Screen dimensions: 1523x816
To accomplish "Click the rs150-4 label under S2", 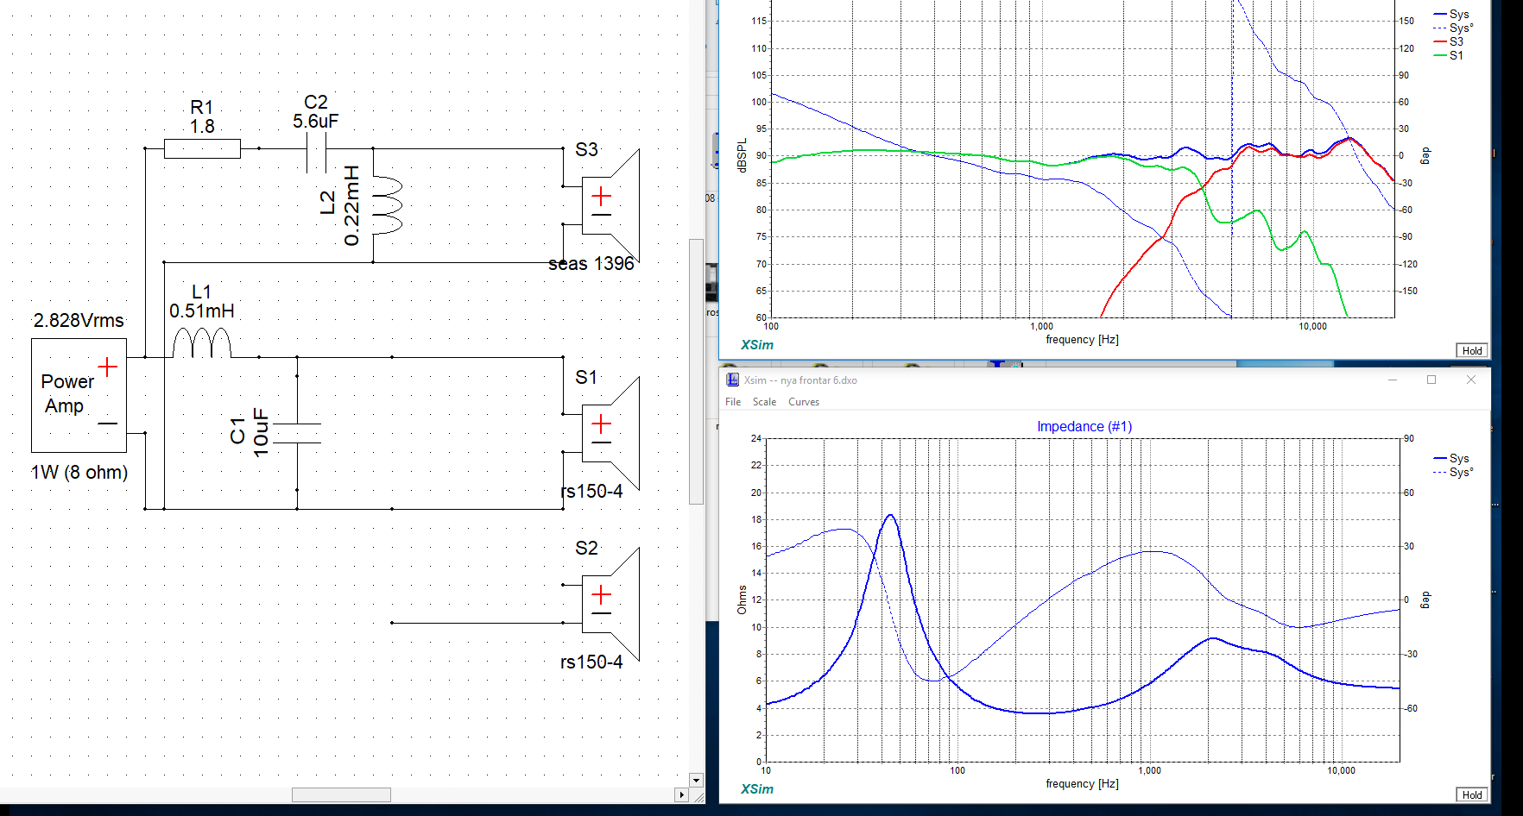I will pos(591,662).
